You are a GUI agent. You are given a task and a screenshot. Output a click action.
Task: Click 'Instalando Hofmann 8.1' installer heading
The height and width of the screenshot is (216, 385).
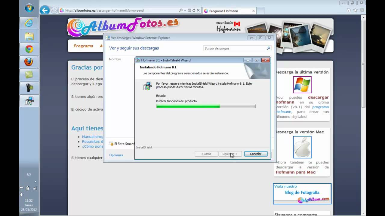158,67
